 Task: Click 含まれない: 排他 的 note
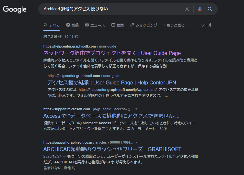(x=59, y=168)
